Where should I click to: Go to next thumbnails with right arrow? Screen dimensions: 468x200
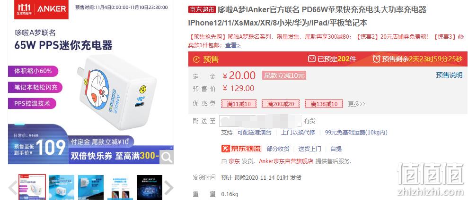point(169,187)
